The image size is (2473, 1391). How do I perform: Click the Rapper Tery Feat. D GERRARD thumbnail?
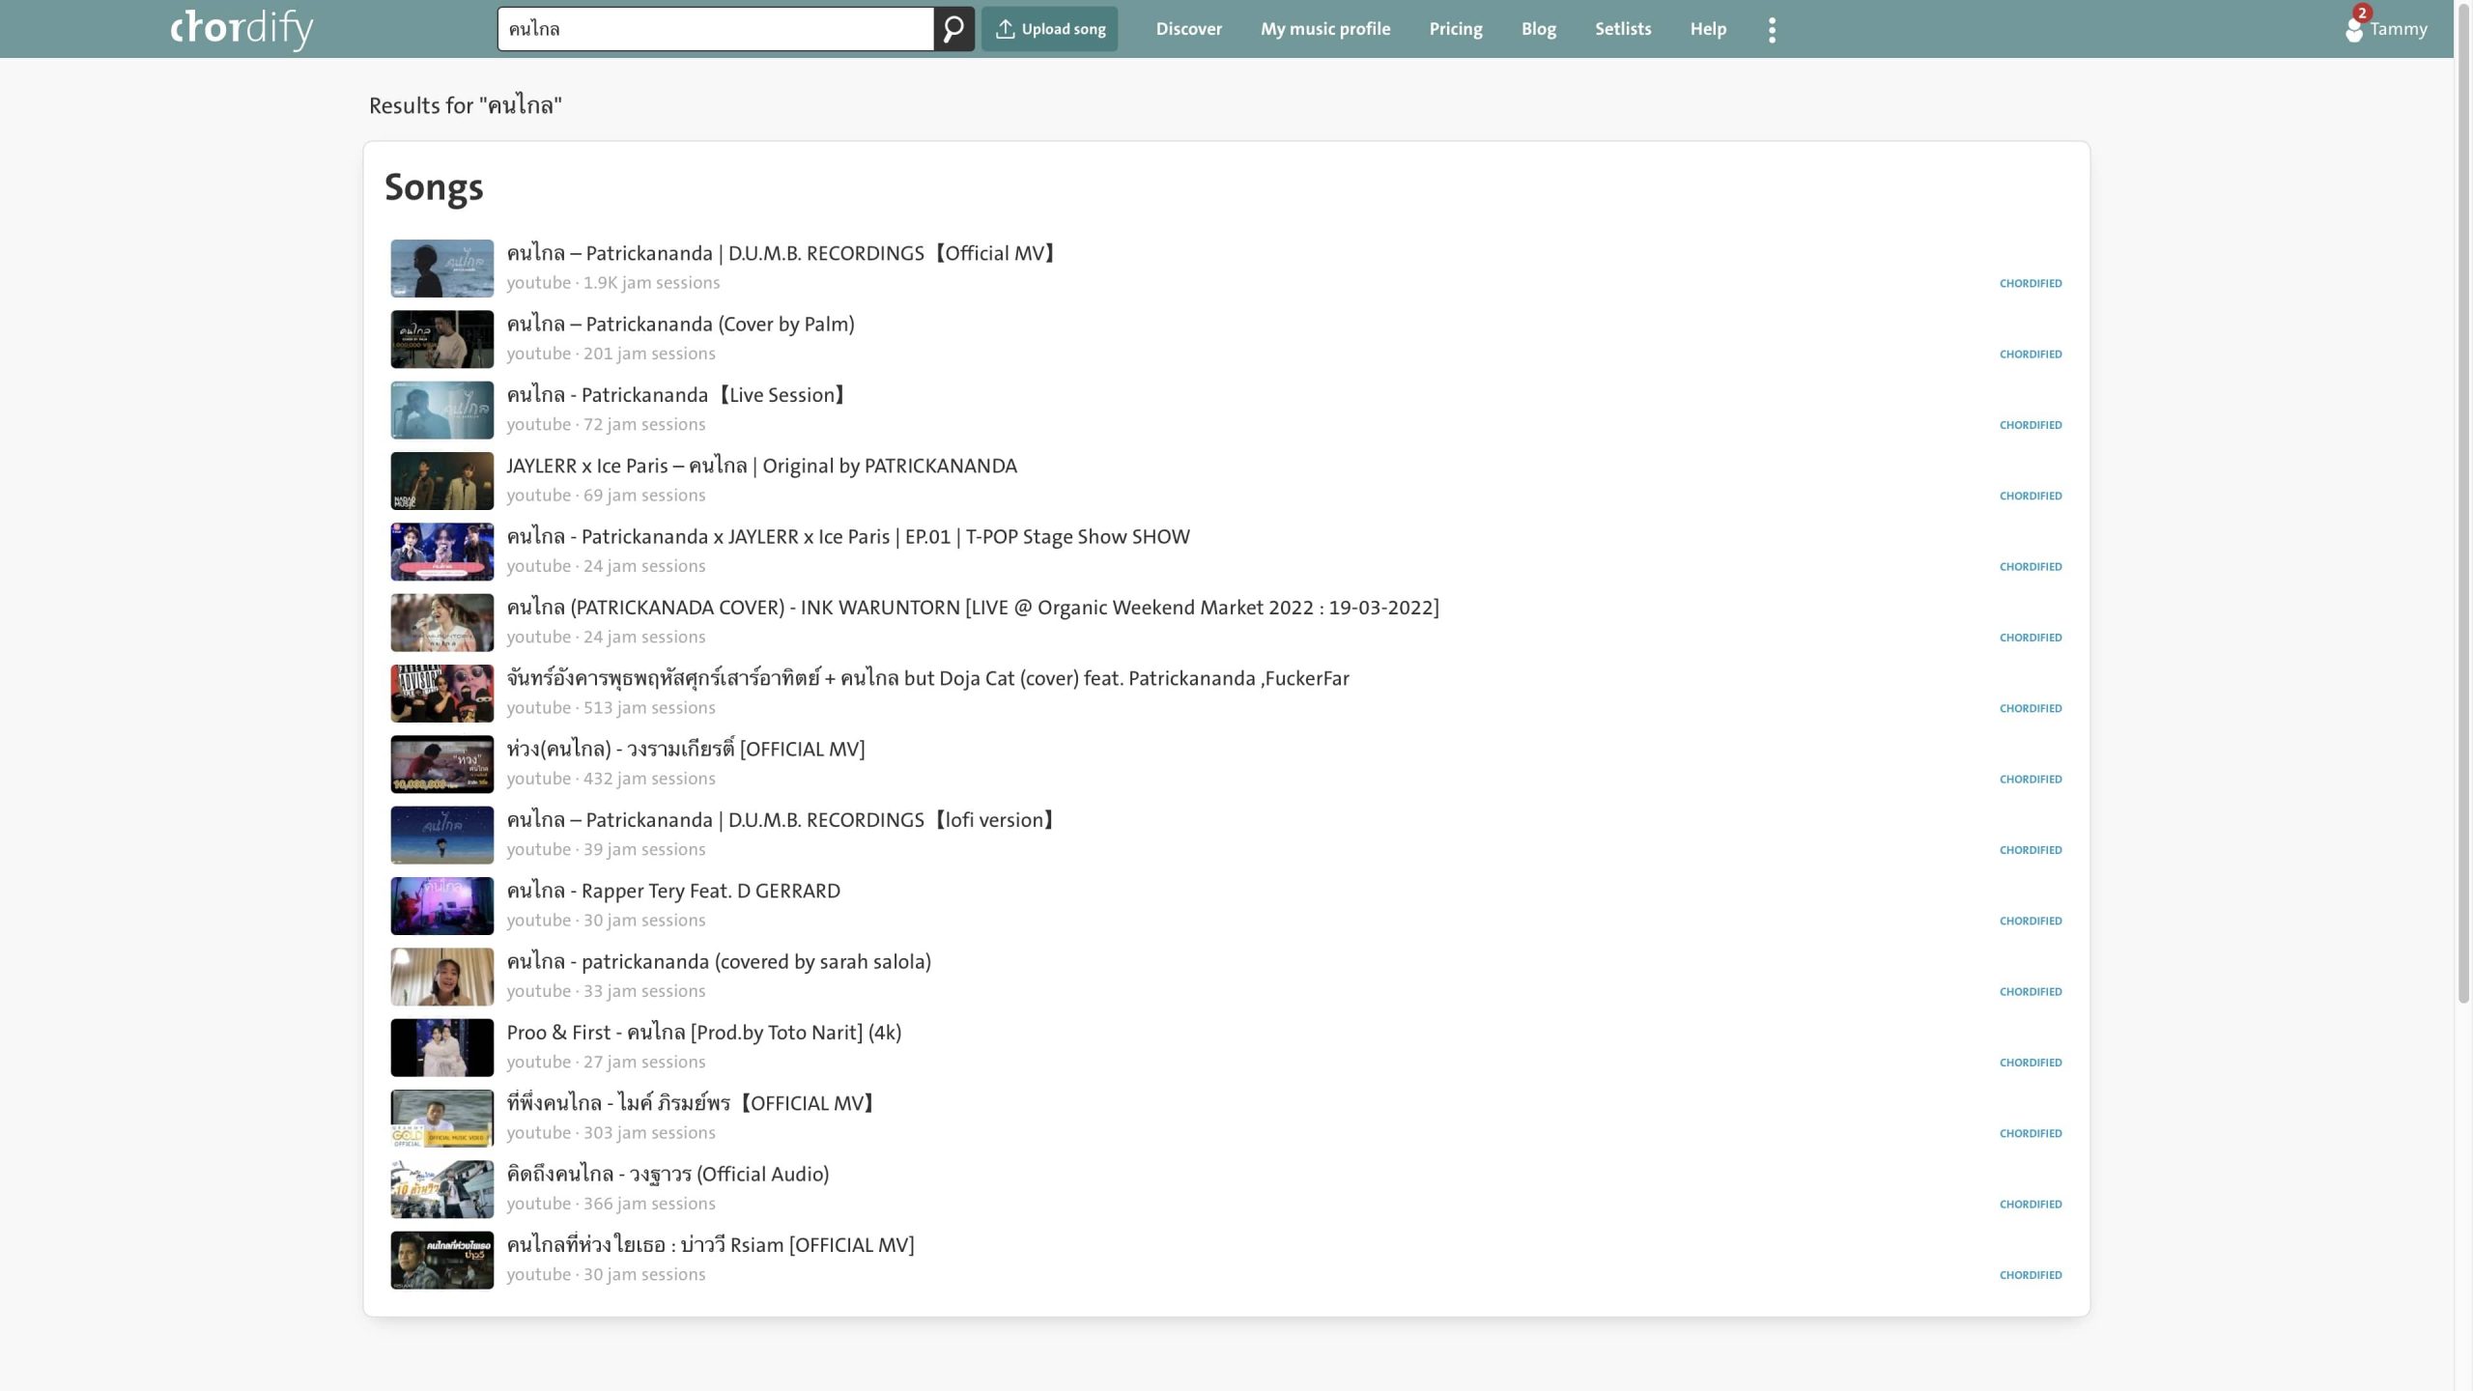coord(441,906)
